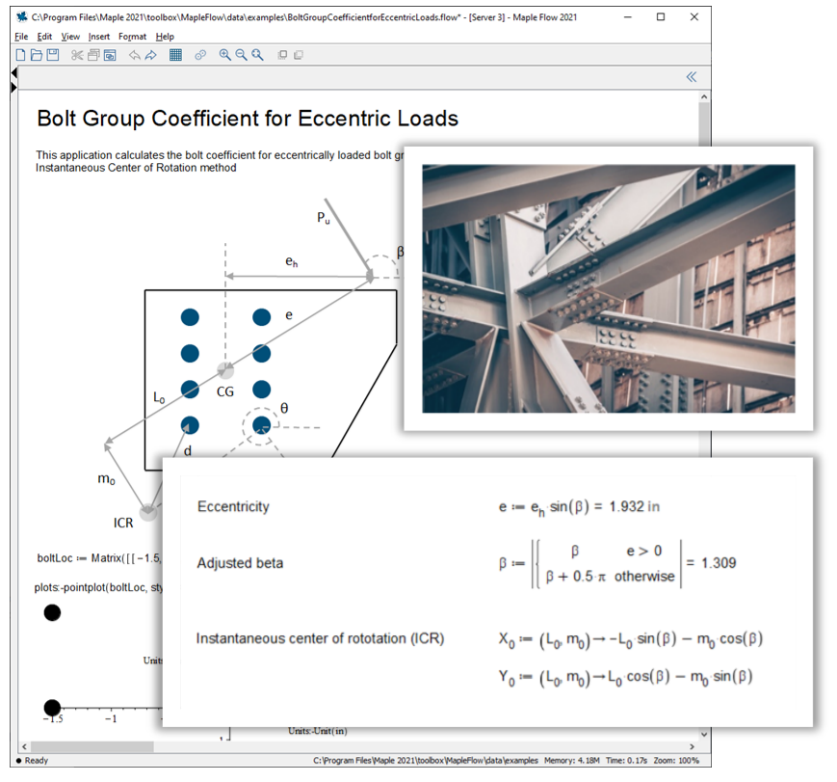This screenshot has height=782, width=837.
Task: Reset zoom using the third magnifier icon
Action: tap(258, 55)
